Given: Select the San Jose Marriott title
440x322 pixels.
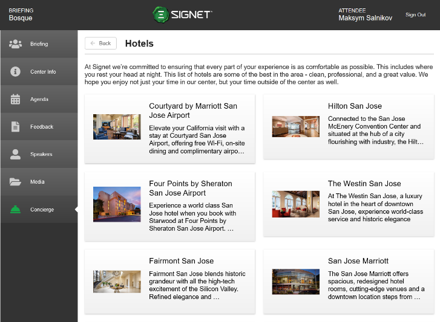Looking at the screenshot, I should tap(358, 261).
